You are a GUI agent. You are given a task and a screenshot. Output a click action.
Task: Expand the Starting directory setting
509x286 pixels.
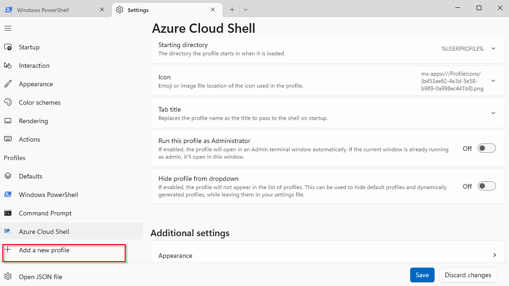[493, 48]
